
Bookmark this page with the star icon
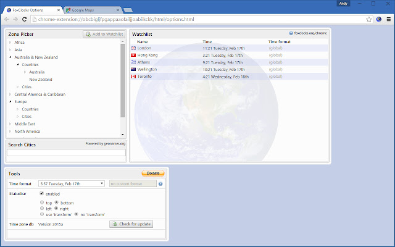click(368, 19)
